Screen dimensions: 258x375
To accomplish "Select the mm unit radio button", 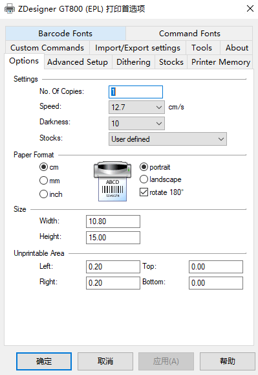I will point(44,180).
